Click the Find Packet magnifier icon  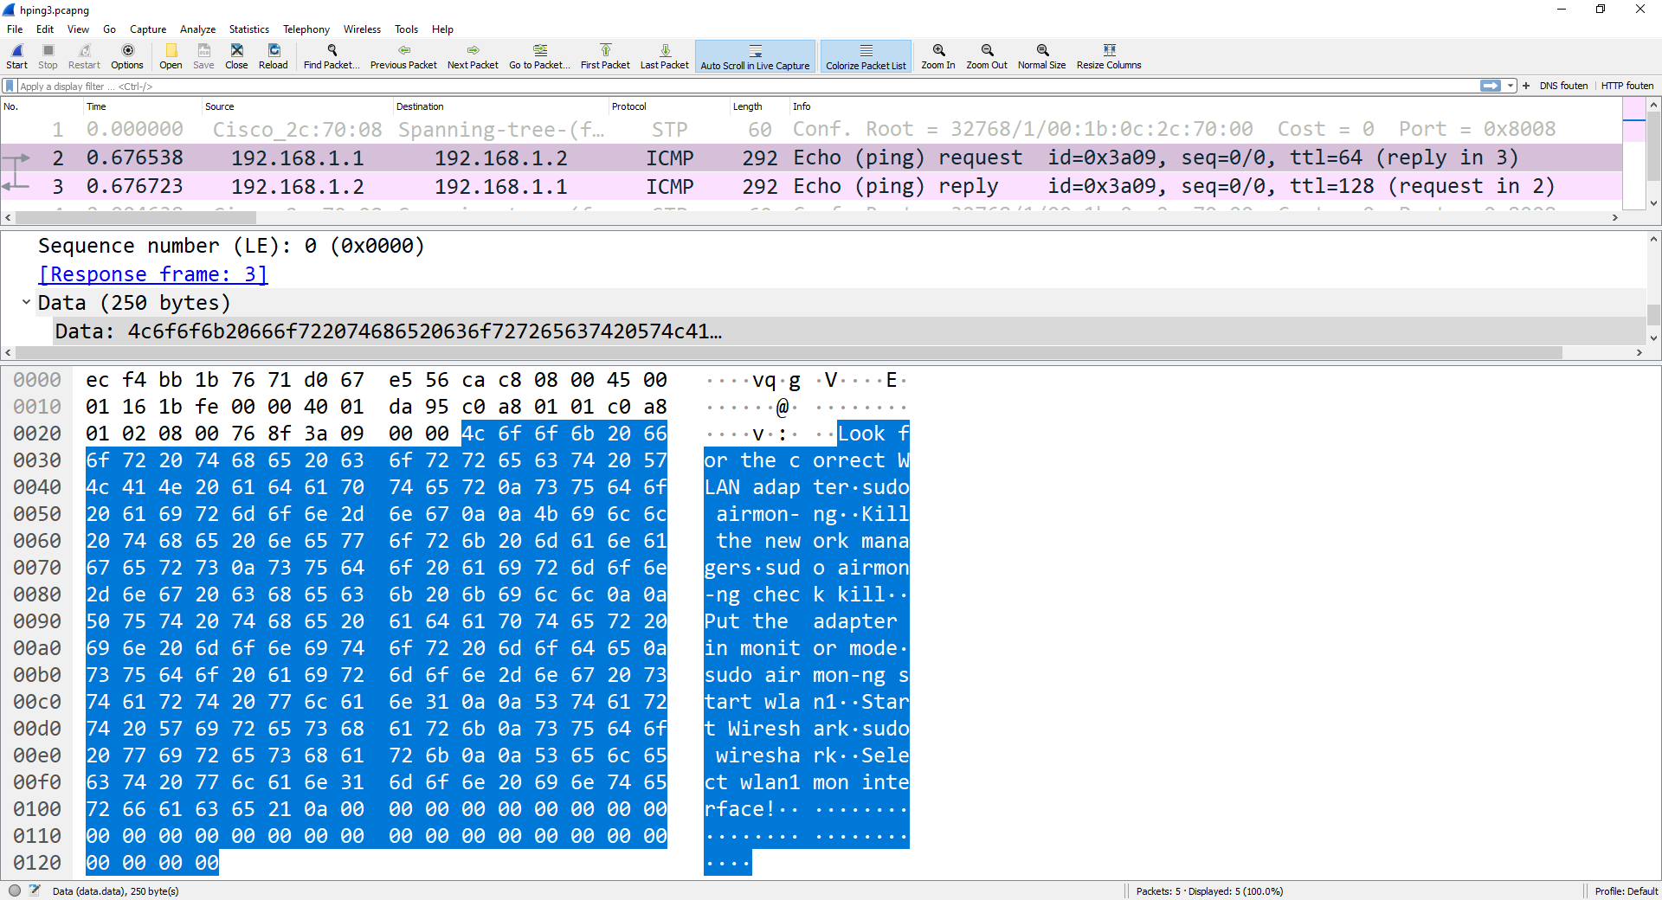(x=332, y=51)
